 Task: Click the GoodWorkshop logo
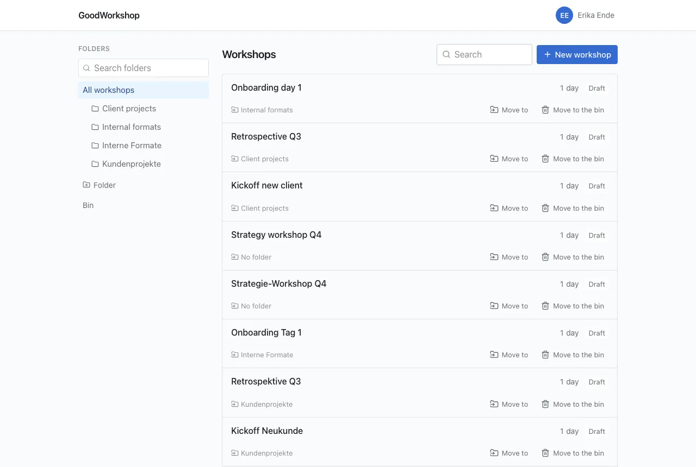[109, 15]
